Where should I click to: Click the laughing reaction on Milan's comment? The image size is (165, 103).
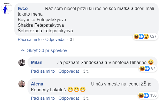(x=142, y=68)
